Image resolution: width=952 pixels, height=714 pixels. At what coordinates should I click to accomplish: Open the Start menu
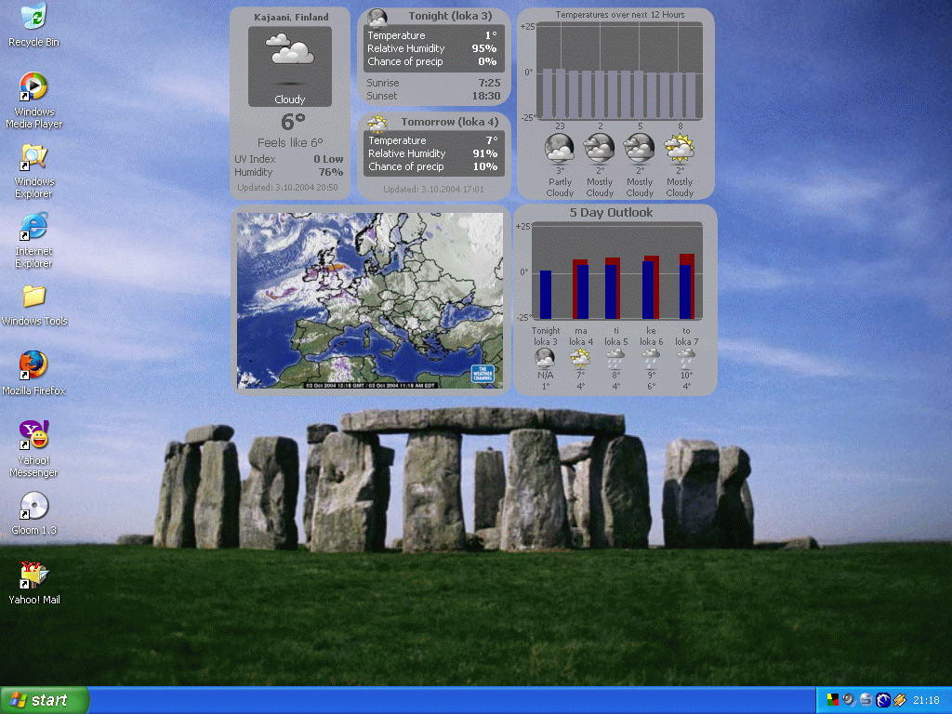45,700
